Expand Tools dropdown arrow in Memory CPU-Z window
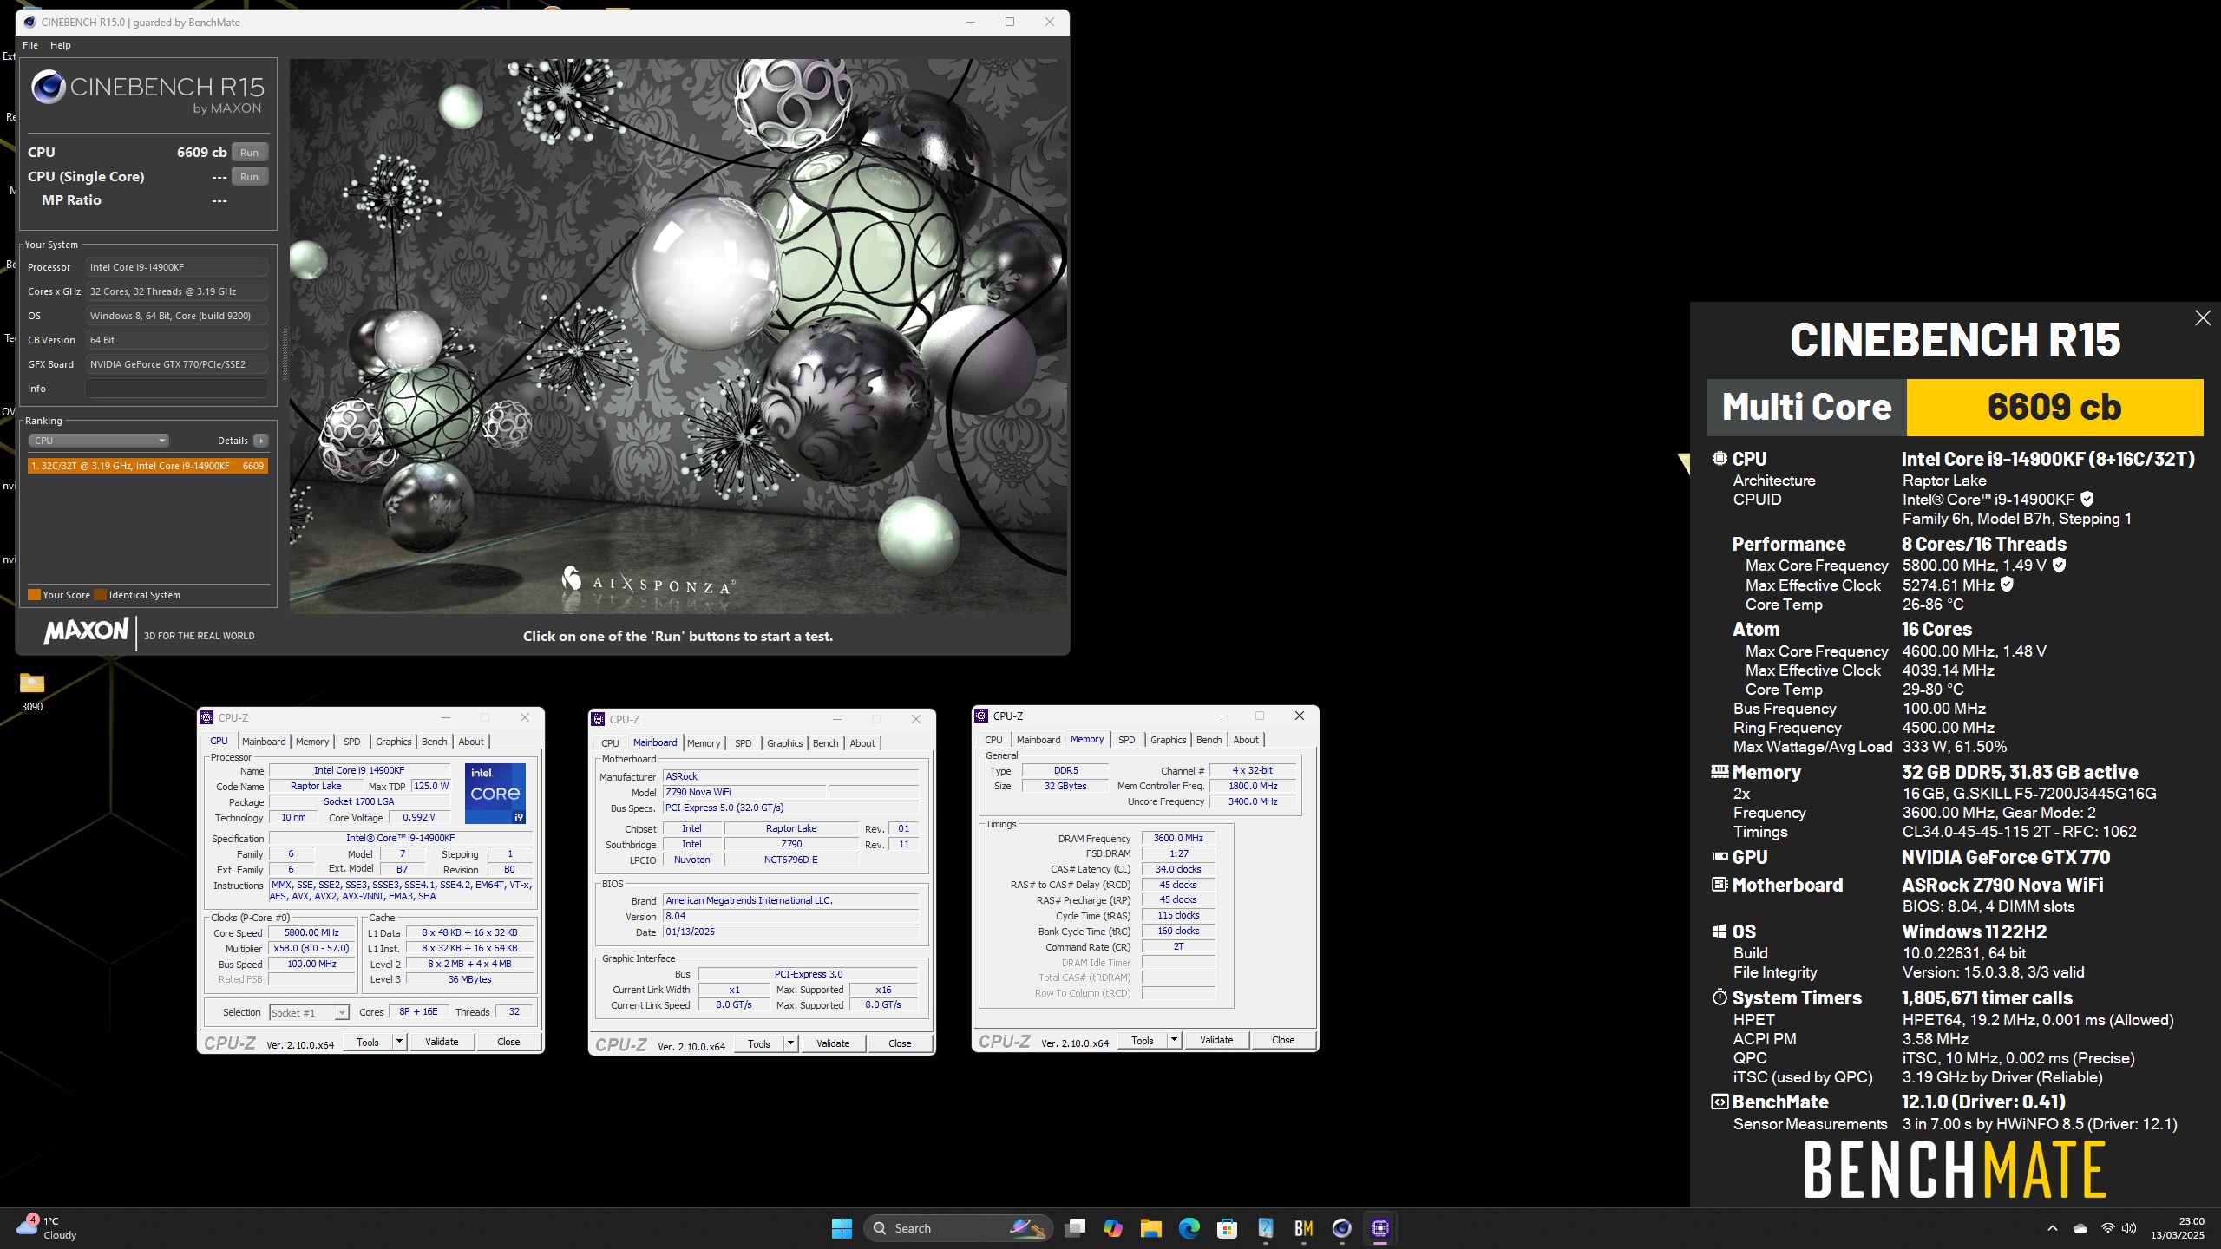Viewport: 2221px width, 1249px height. click(x=1174, y=1040)
